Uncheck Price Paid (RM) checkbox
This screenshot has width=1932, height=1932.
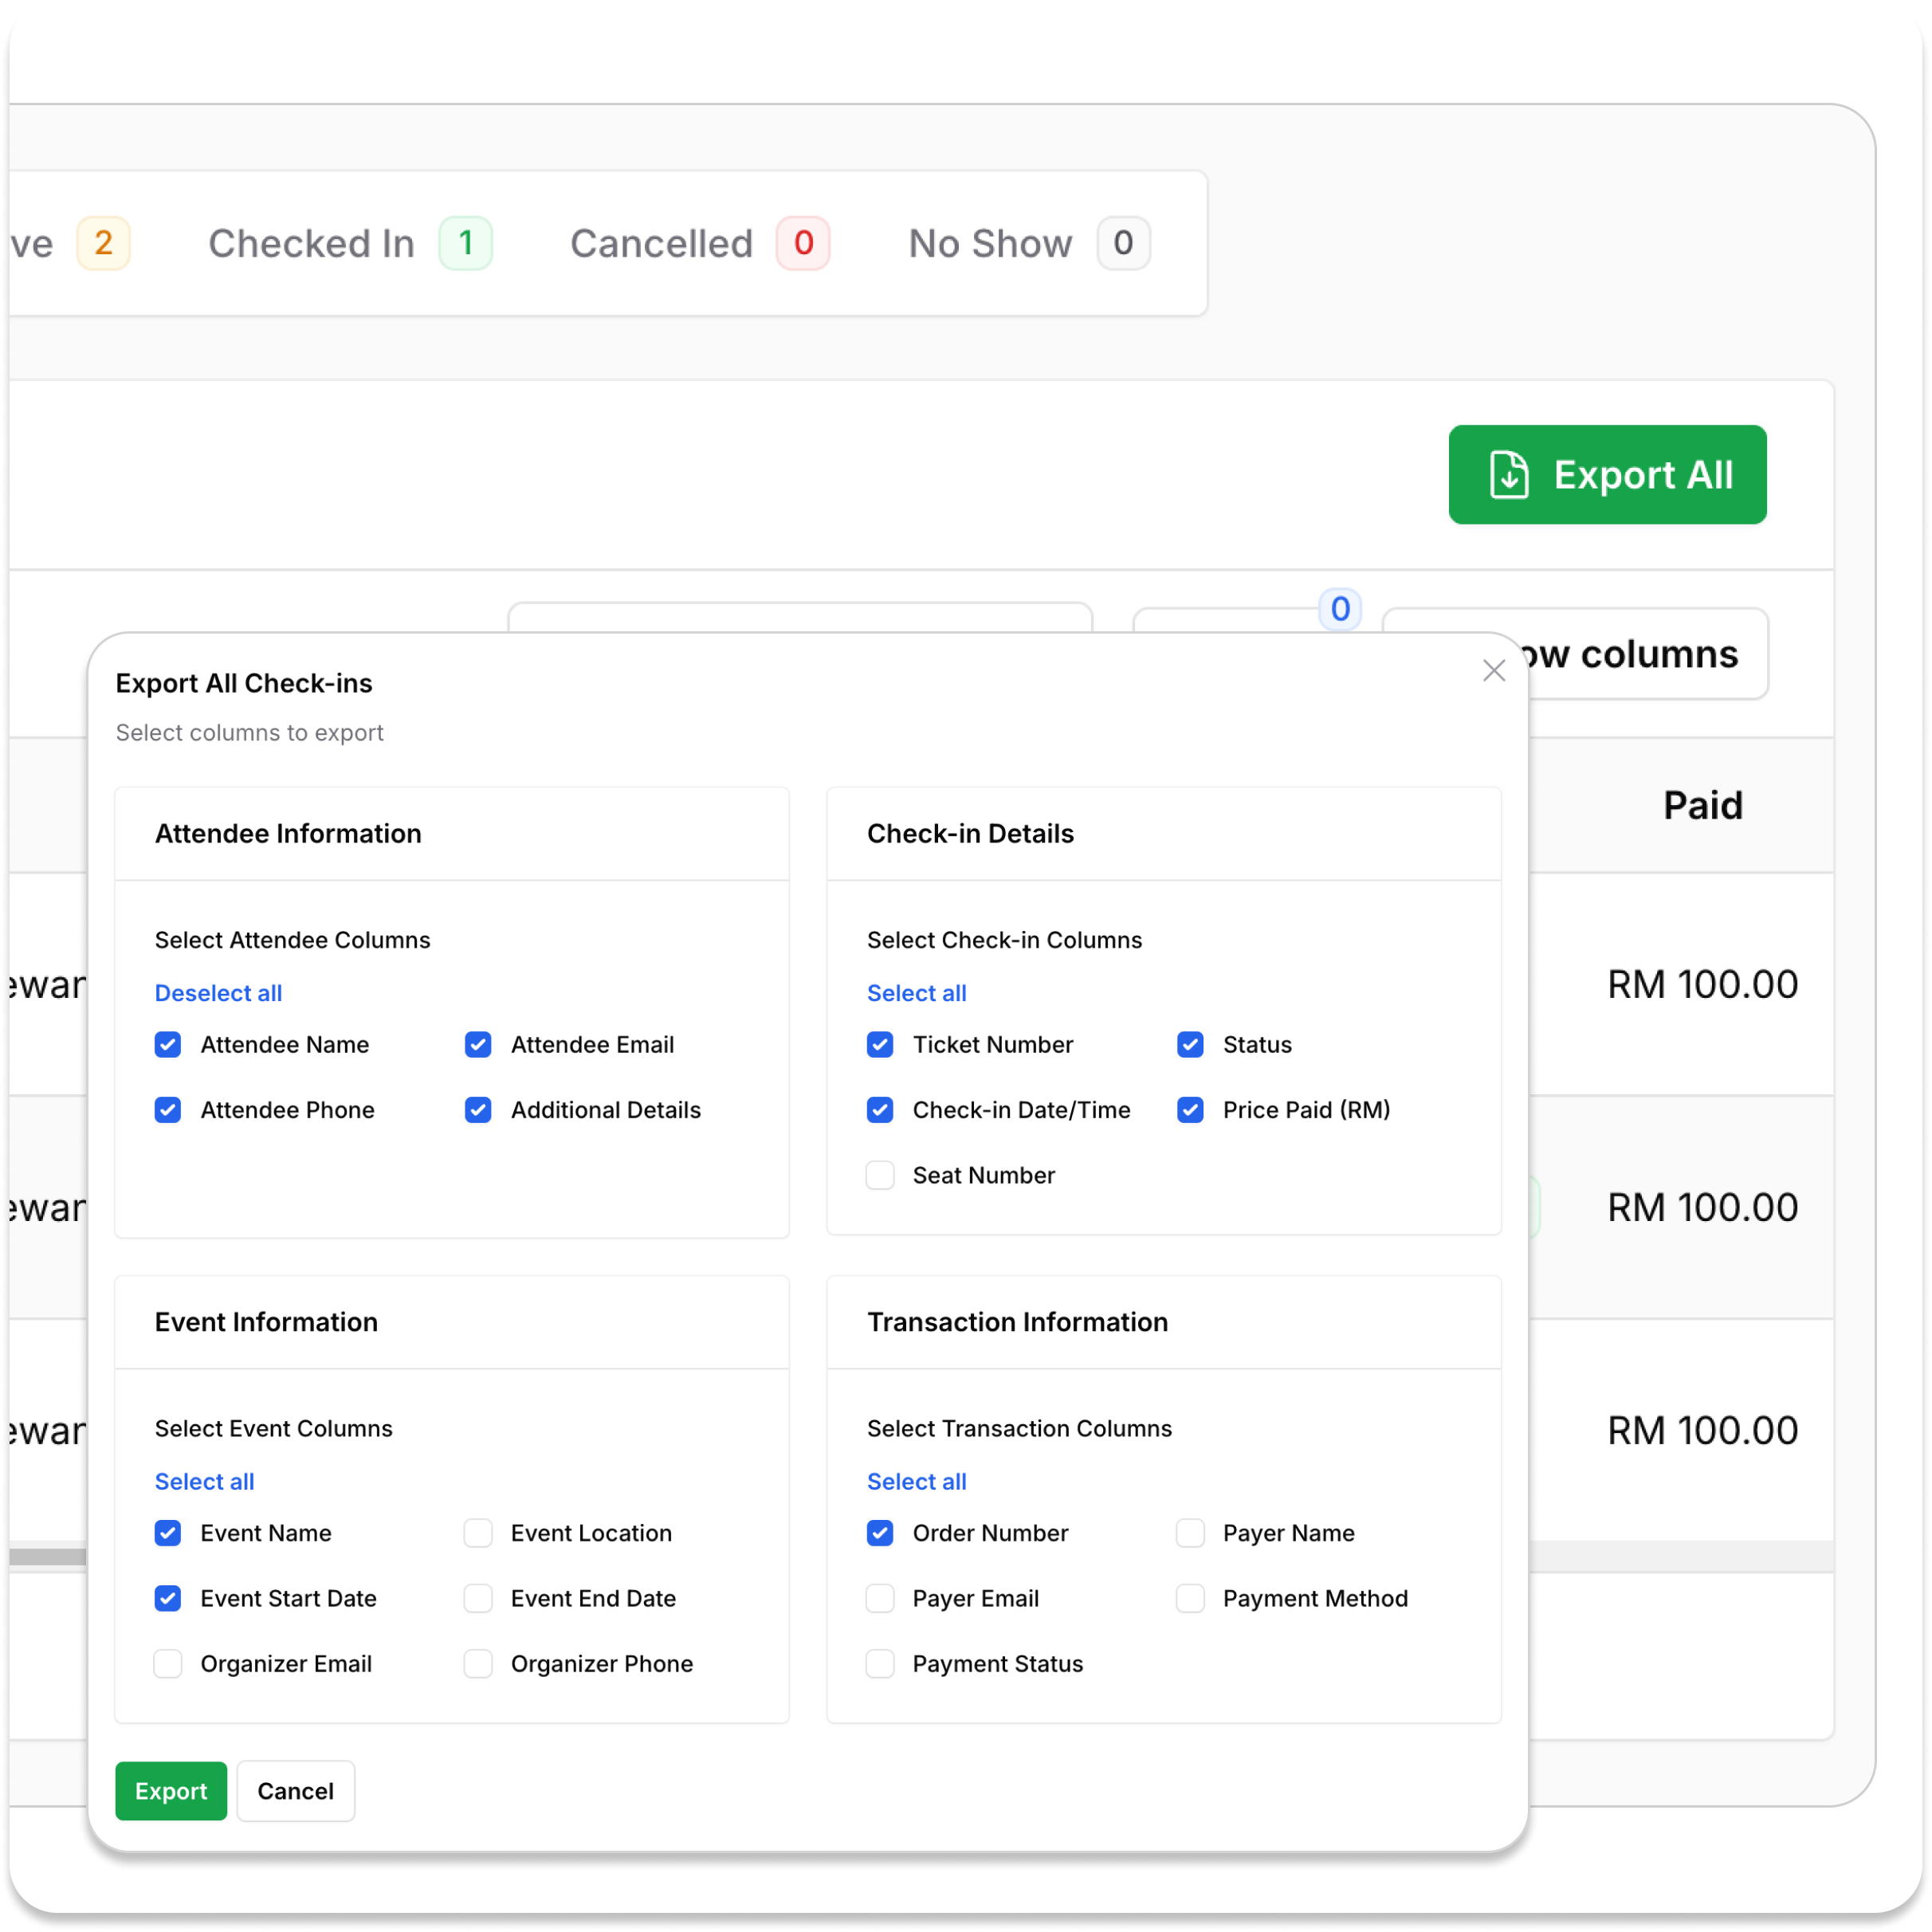pyautogui.click(x=1190, y=1110)
